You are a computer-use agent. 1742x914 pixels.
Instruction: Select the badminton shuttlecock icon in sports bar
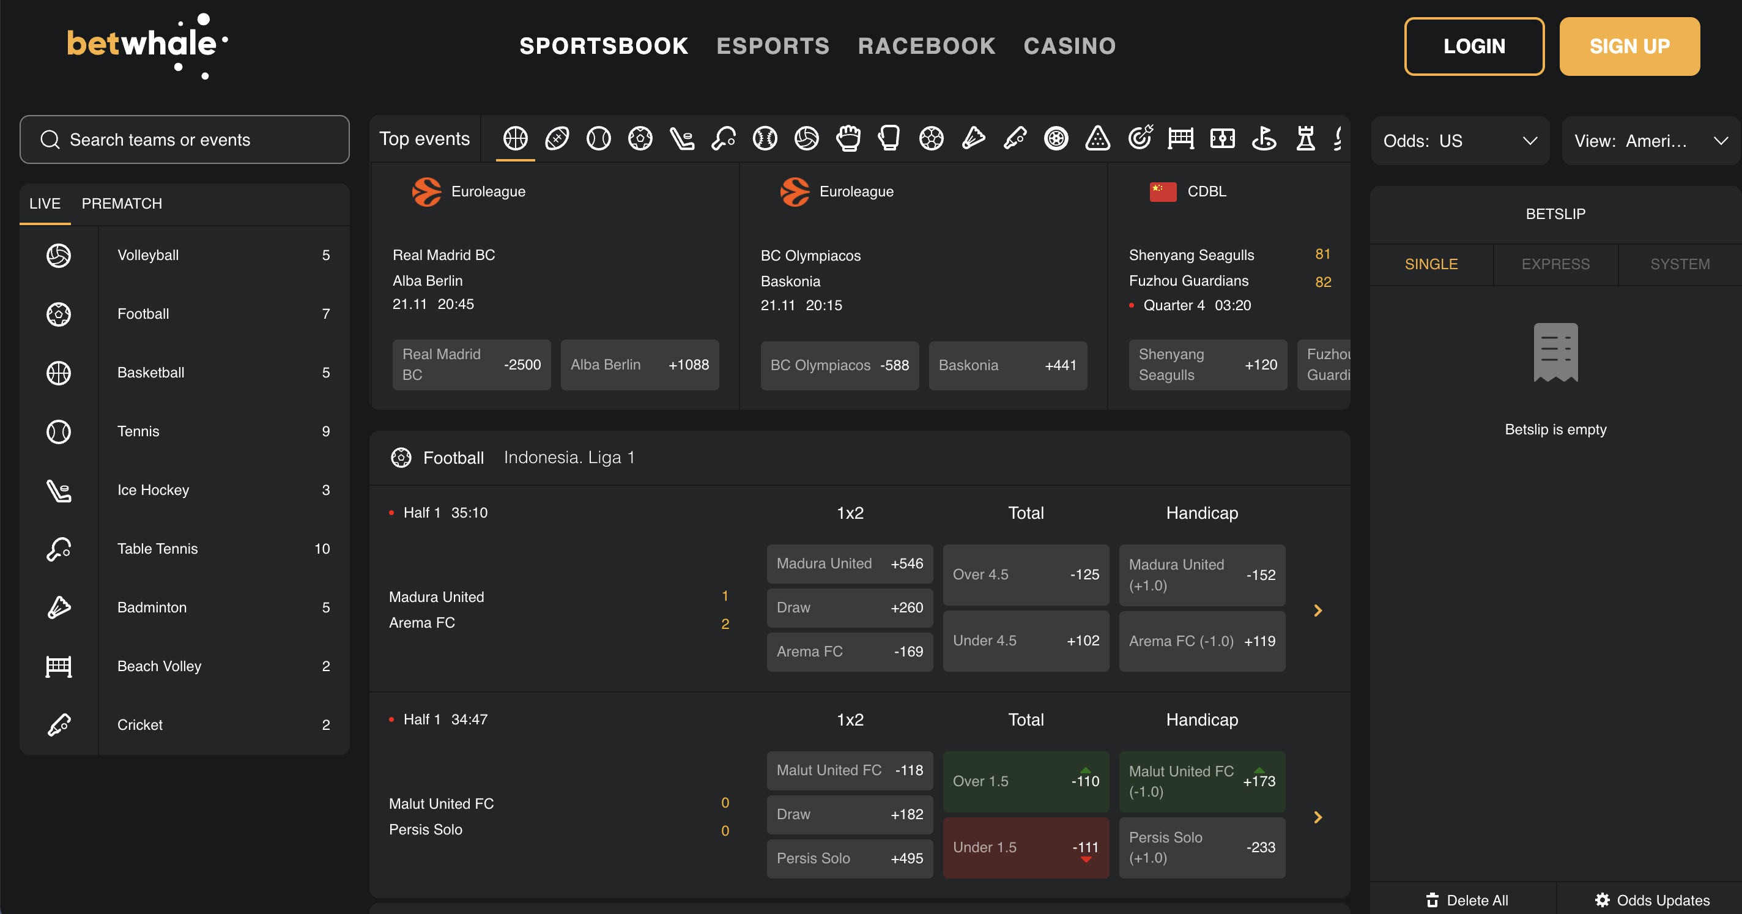[973, 139]
